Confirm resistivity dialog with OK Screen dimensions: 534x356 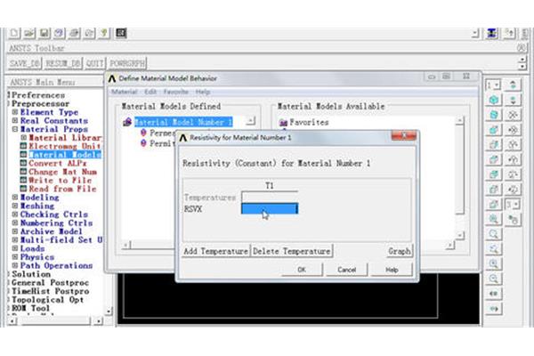302,270
